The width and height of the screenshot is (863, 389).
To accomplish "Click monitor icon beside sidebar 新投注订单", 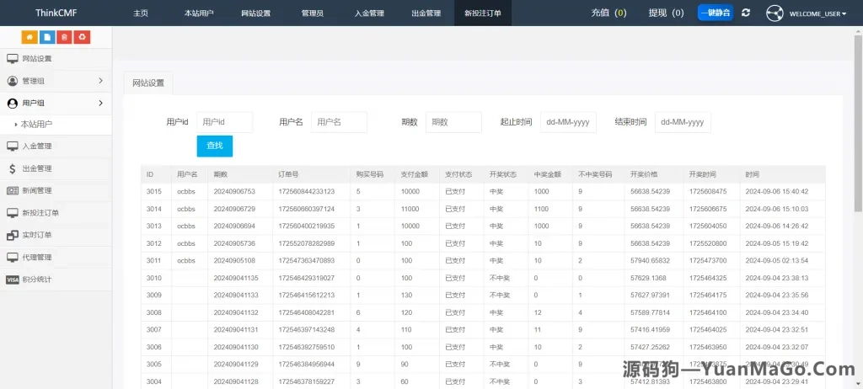I will (12, 213).
